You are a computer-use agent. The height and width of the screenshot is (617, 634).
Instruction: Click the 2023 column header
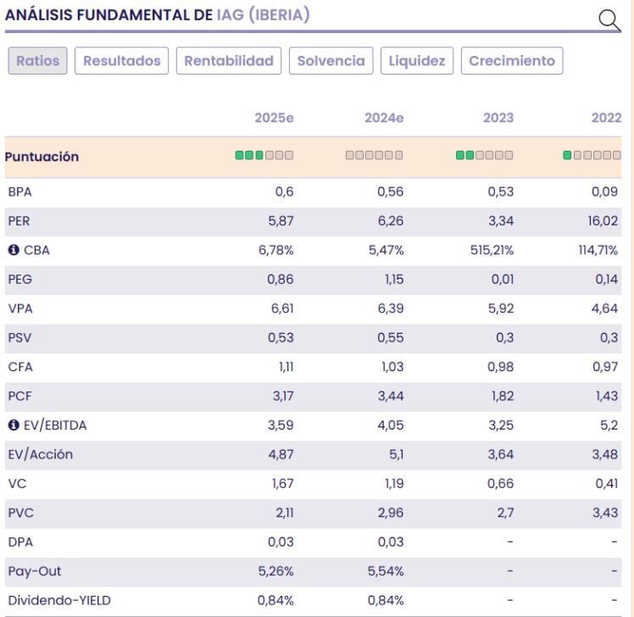pyautogui.click(x=498, y=118)
